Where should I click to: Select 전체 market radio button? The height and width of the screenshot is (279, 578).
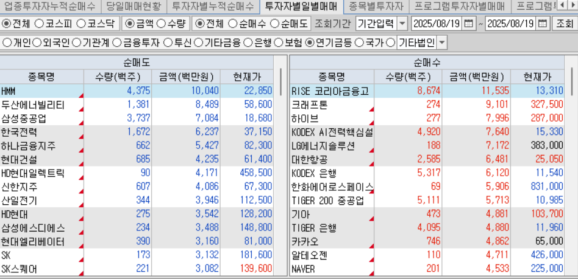(x=6, y=24)
